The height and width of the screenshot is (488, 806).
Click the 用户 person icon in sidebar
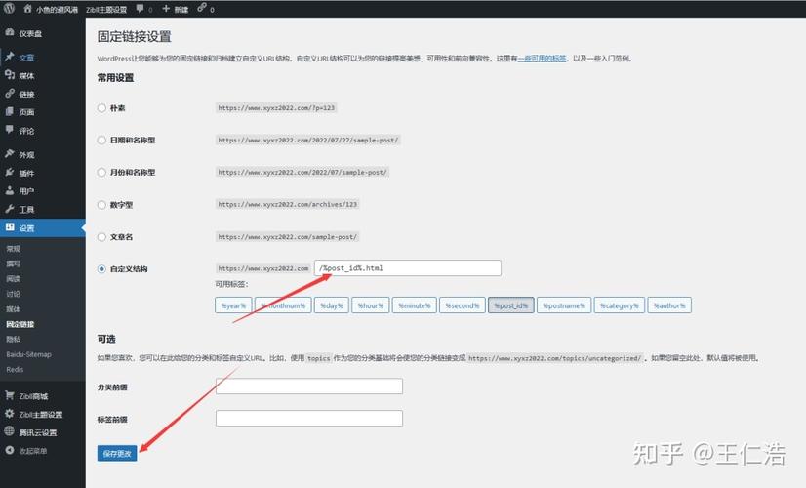pos(9,190)
